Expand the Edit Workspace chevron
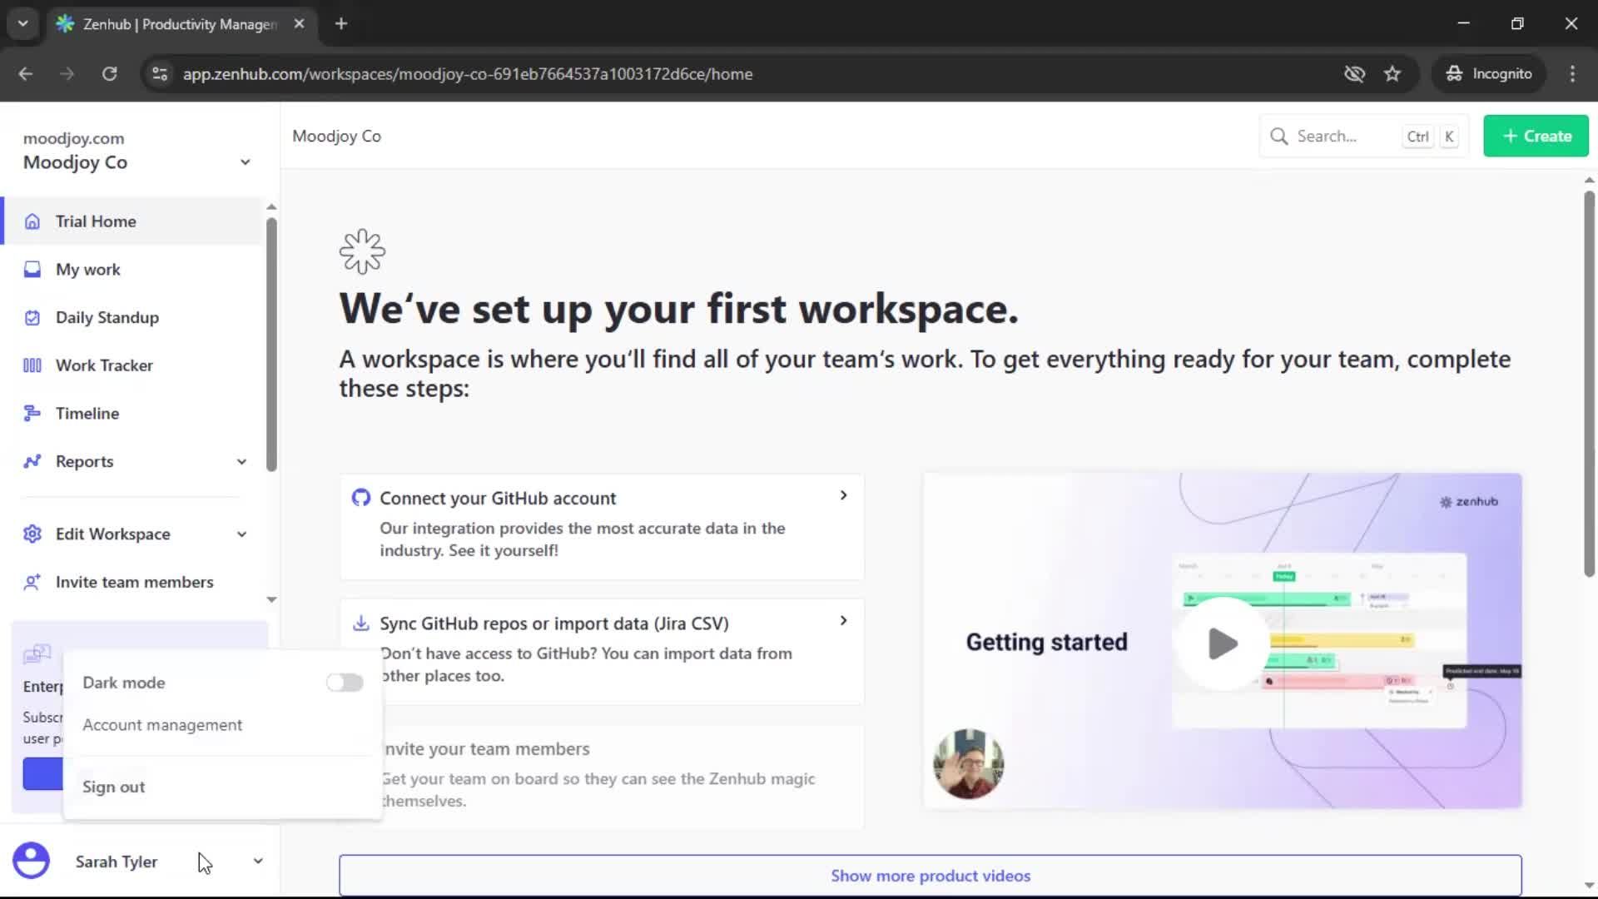This screenshot has height=899, width=1598. [241, 534]
